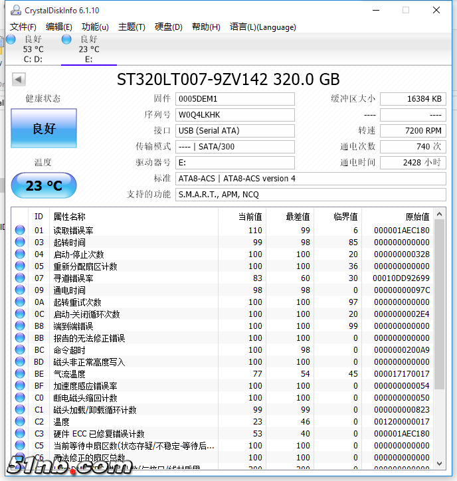This screenshot has height=481, width=457.
Task: Click the standard field ATA8-ACS version 4
Action: [x=311, y=179]
